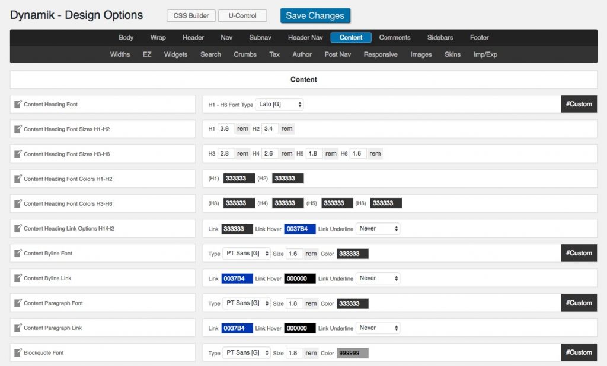
Task: Open the Responsive sub-tab
Action: point(381,54)
